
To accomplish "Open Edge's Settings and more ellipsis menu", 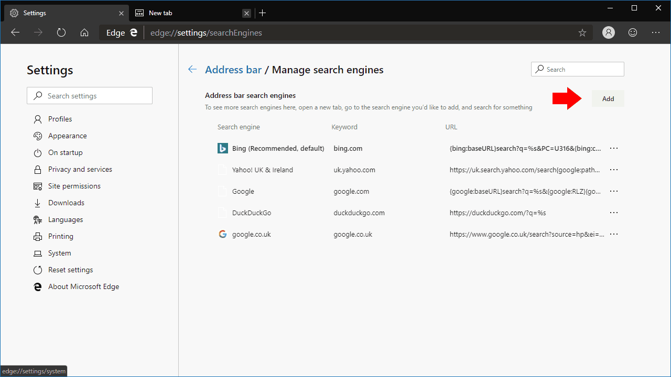I will pyautogui.click(x=656, y=32).
